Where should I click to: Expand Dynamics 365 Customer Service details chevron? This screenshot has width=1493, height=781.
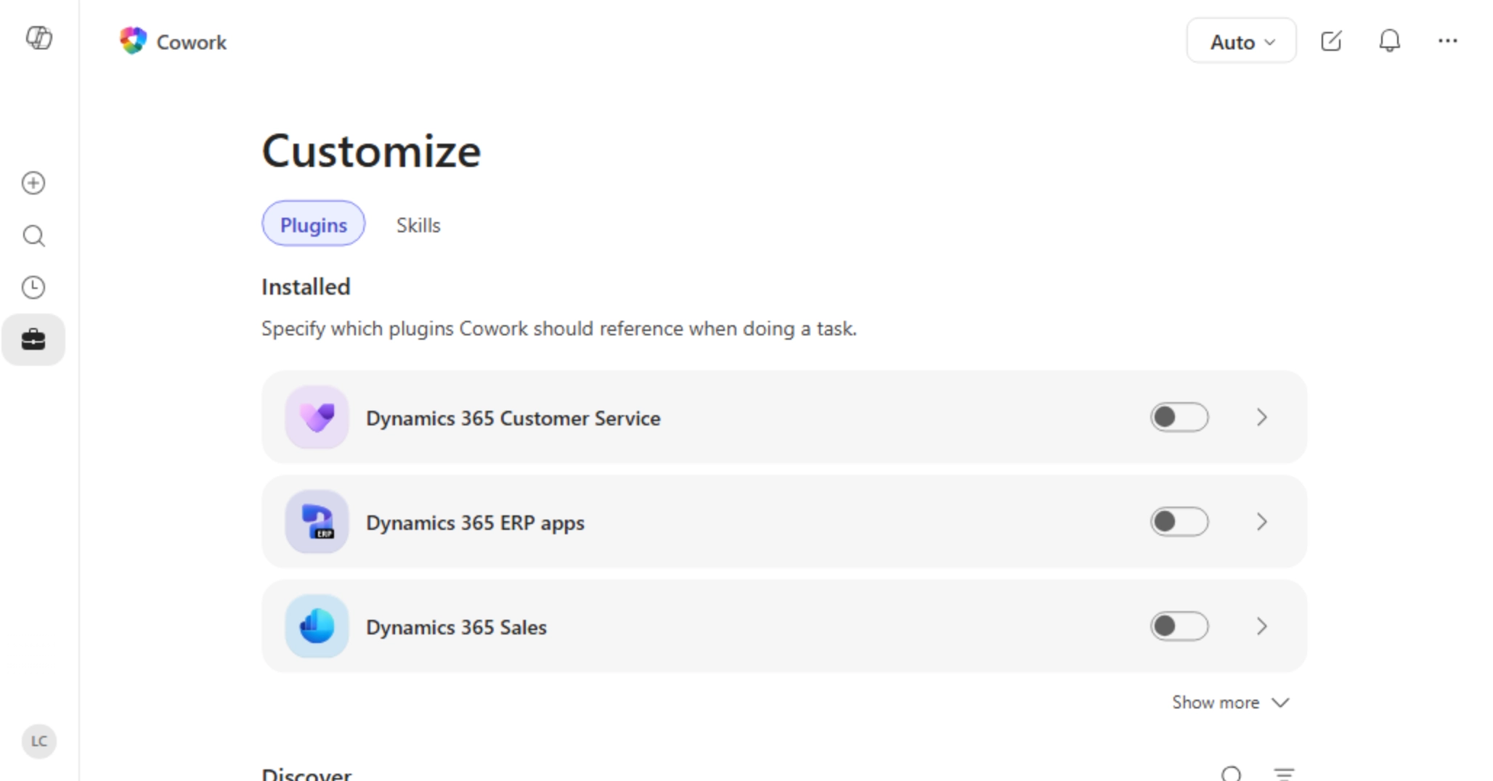coord(1262,417)
